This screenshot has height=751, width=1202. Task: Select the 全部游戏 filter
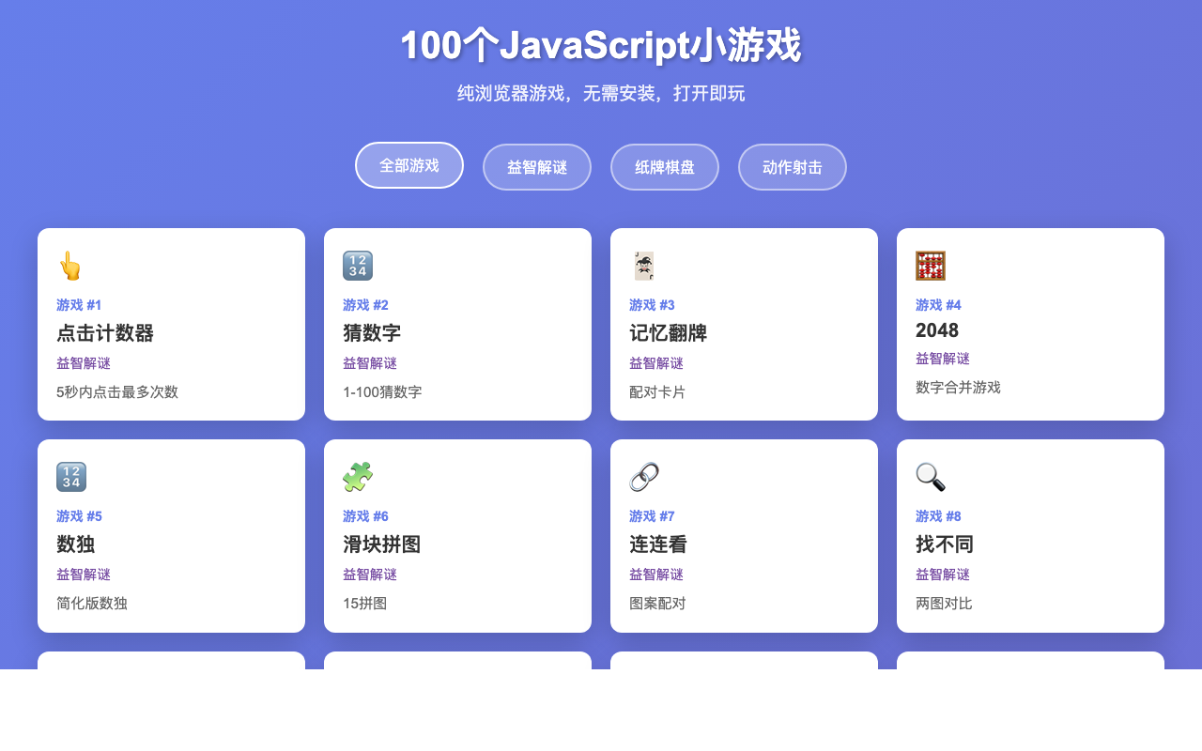point(408,165)
